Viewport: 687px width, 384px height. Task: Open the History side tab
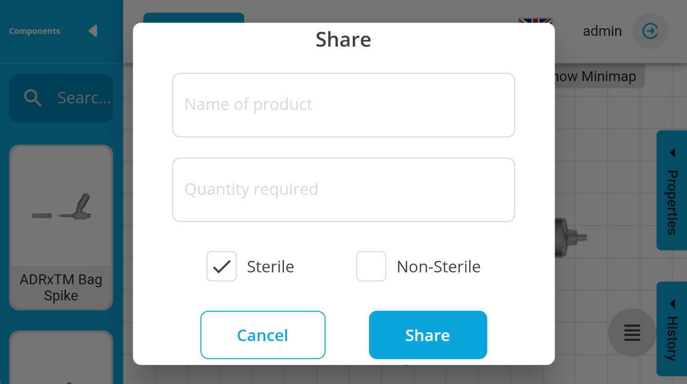point(672,338)
